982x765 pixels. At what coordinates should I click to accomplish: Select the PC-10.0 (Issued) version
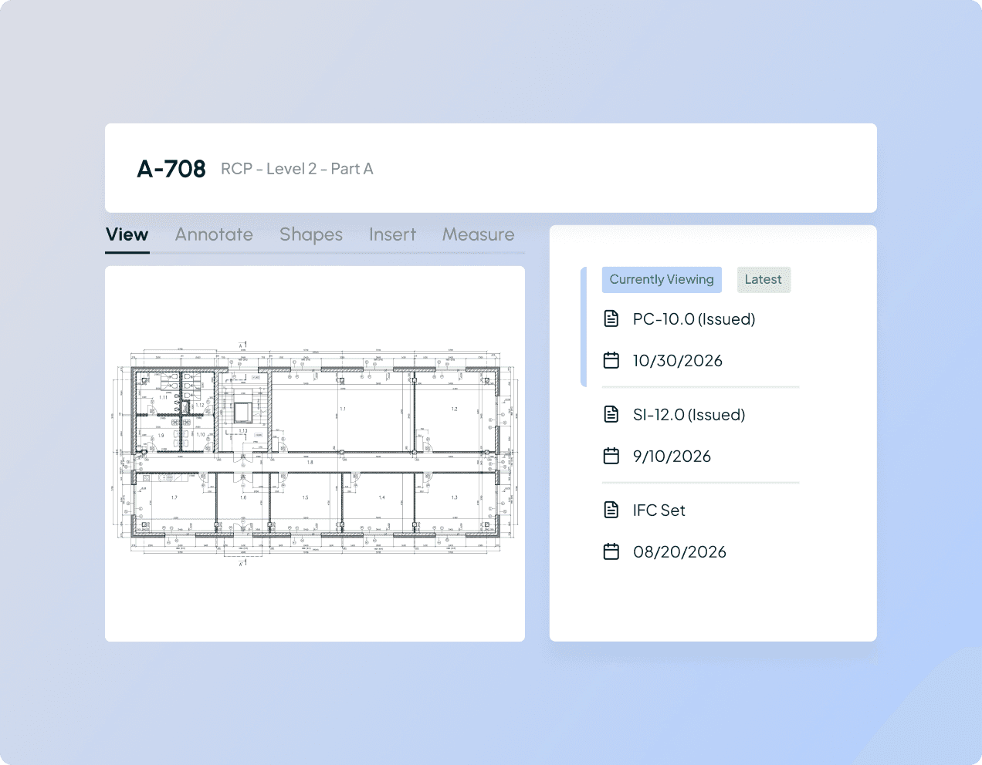click(x=694, y=319)
